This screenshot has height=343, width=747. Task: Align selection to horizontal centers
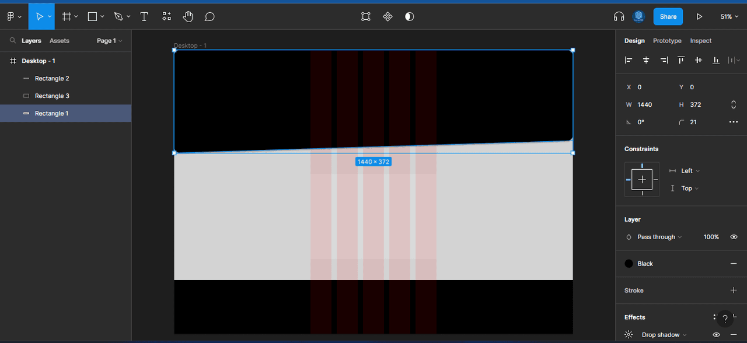point(646,60)
